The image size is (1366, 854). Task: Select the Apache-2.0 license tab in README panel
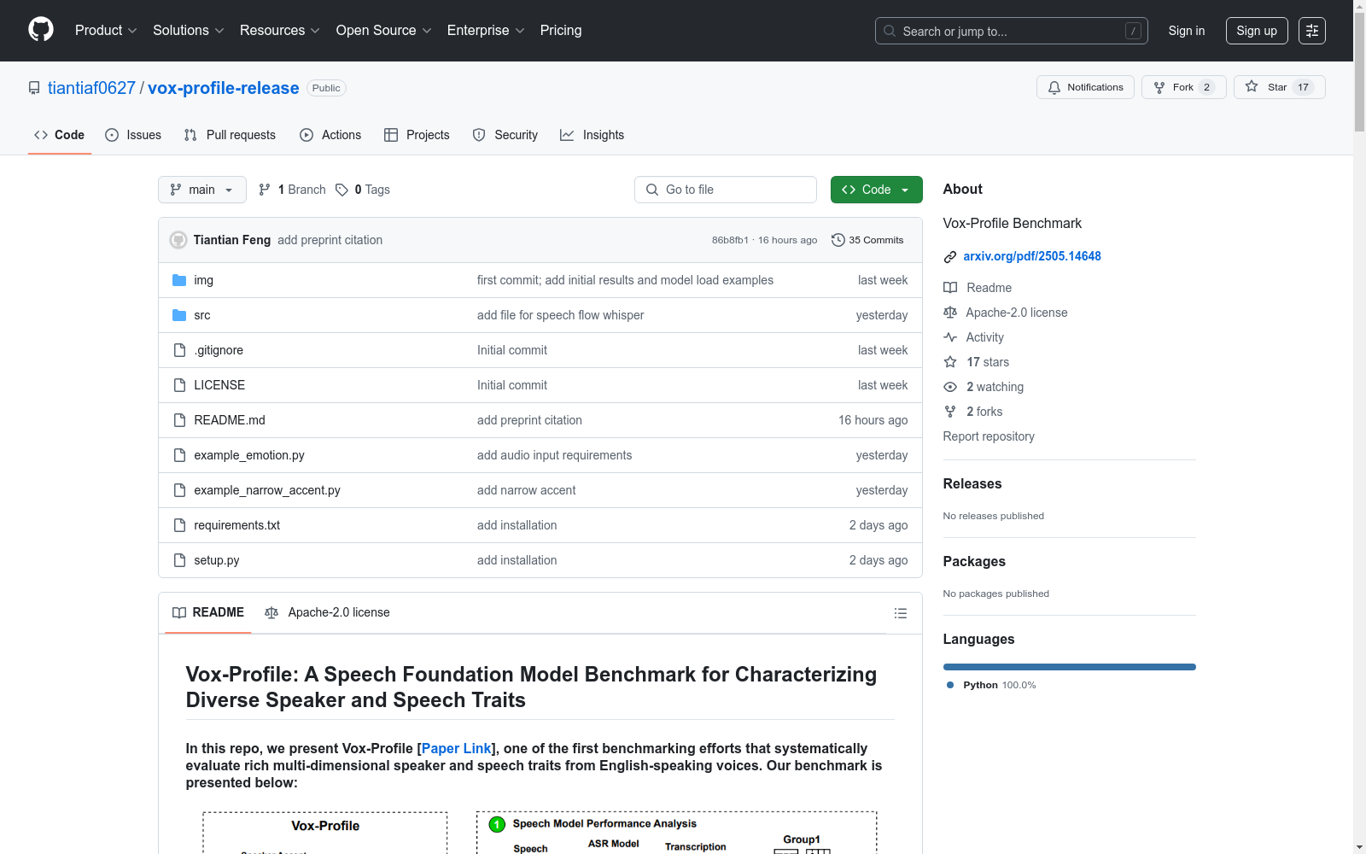[327, 612]
